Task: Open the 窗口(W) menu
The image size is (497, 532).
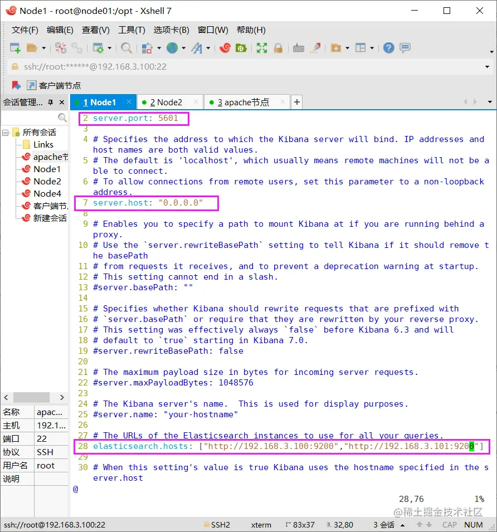Action: point(213,30)
